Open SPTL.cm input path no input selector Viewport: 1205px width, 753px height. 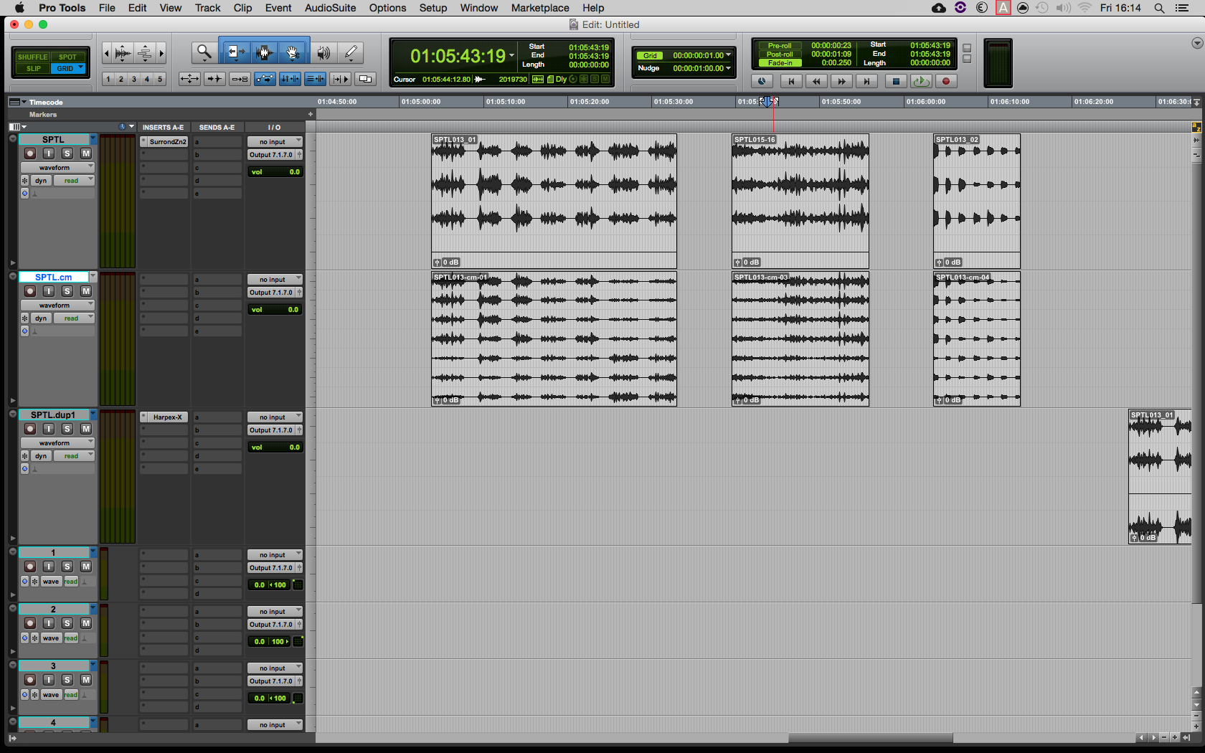point(275,280)
